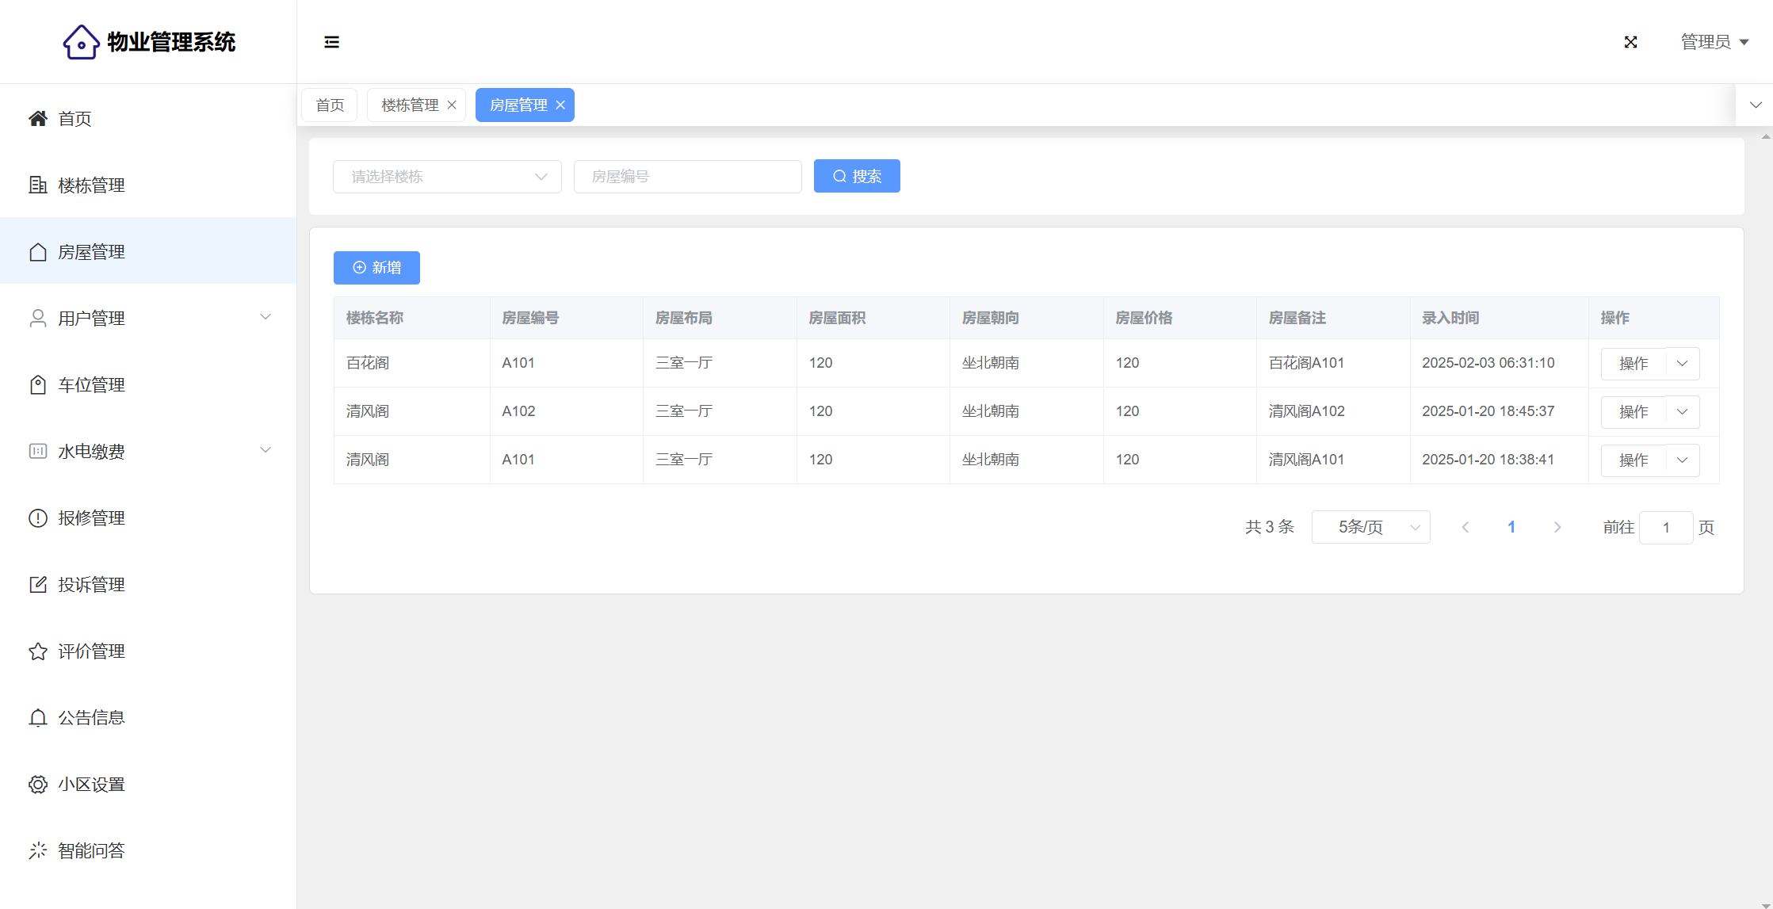Expand the 用户管理 submenu

click(266, 317)
